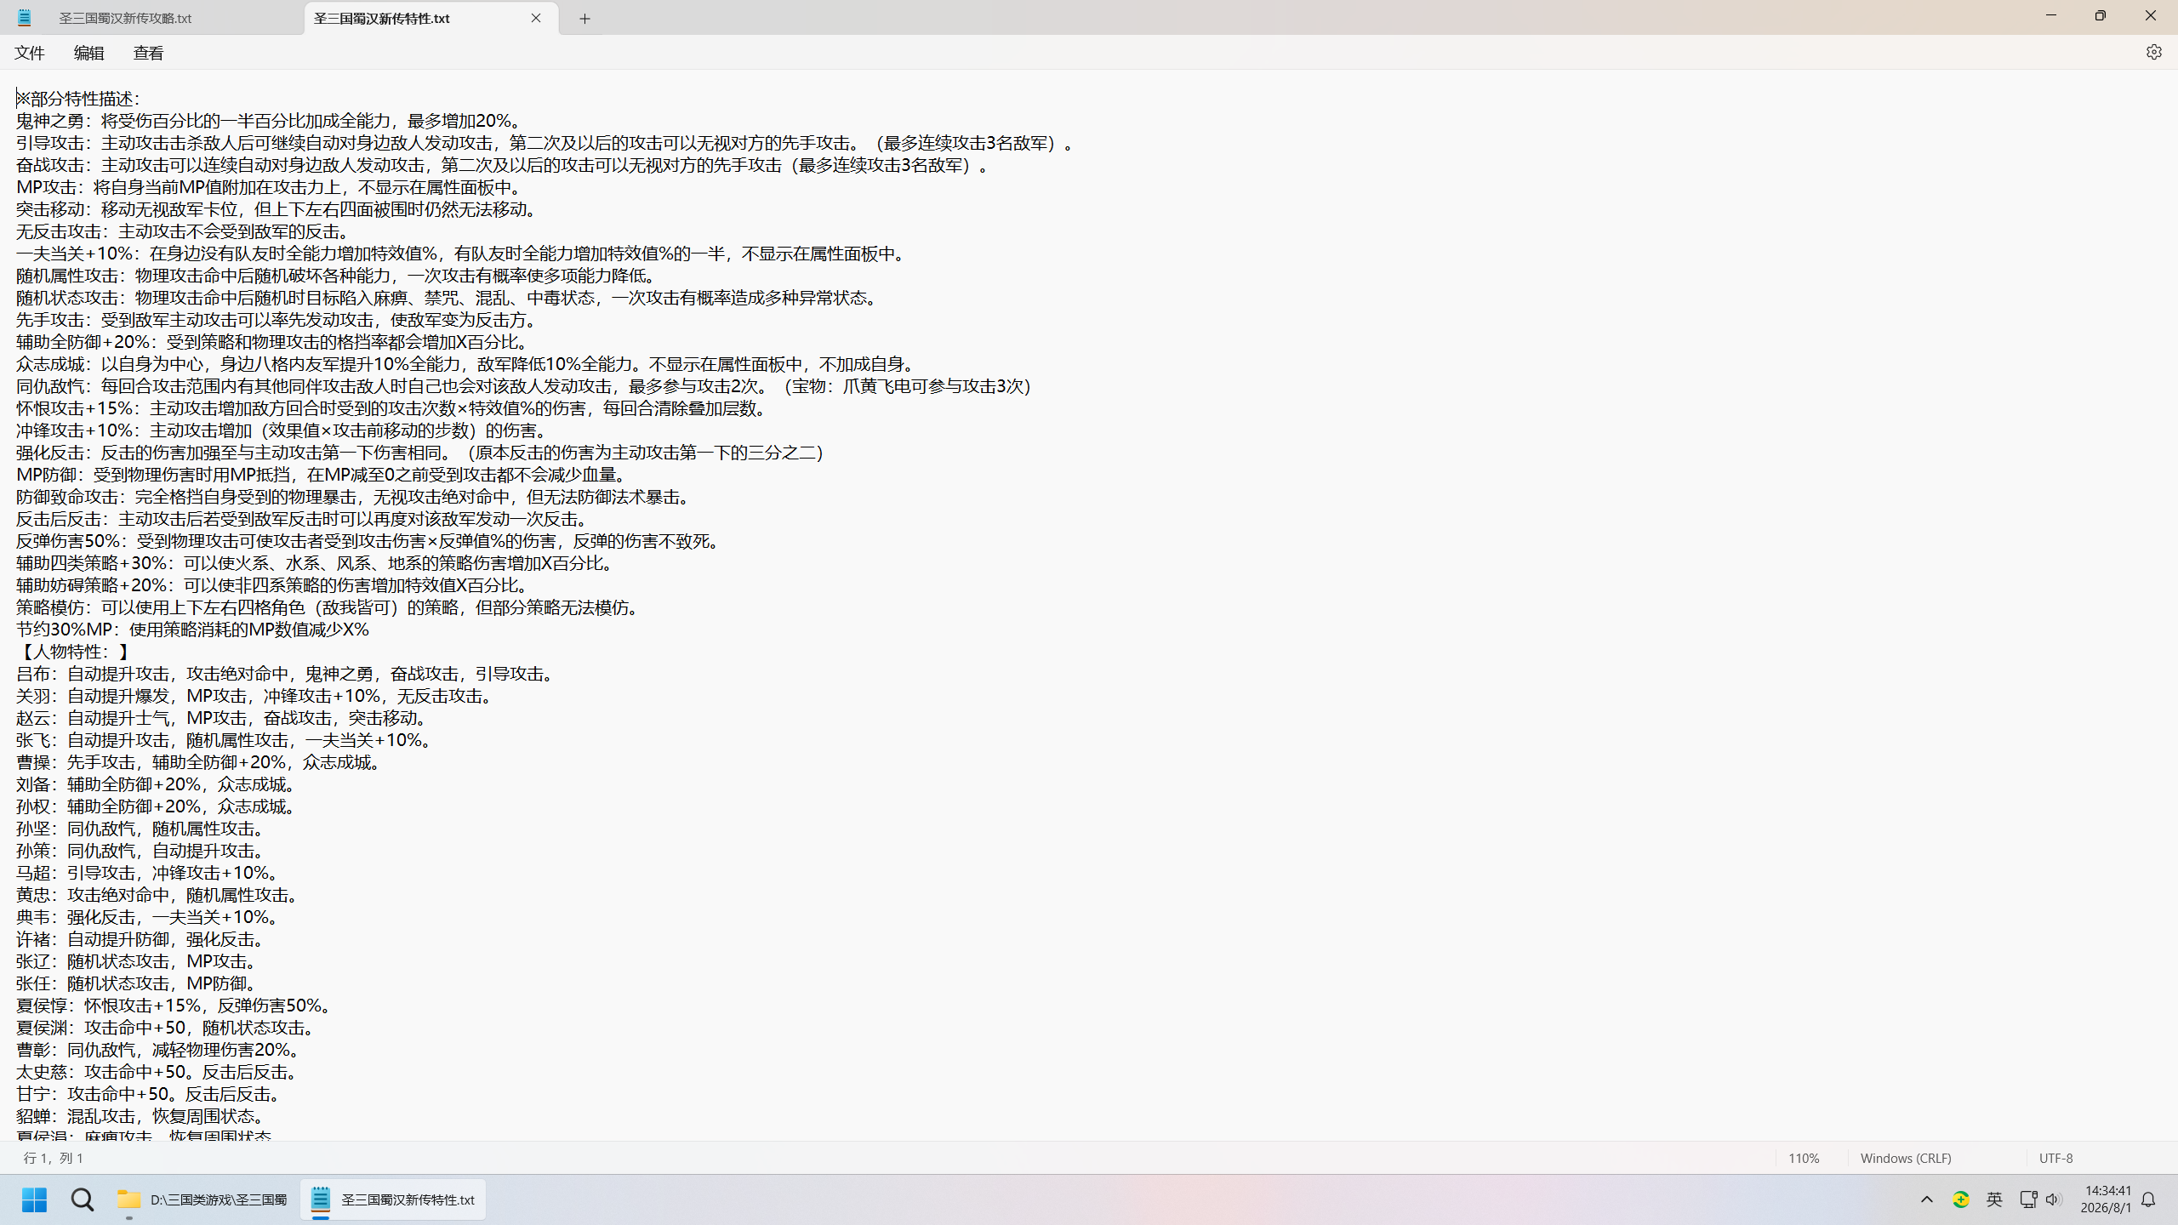Image resolution: width=2178 pixels, height=1225 pixels.
Task: Click the line starting with 引导攻击：
Action: 547,143
